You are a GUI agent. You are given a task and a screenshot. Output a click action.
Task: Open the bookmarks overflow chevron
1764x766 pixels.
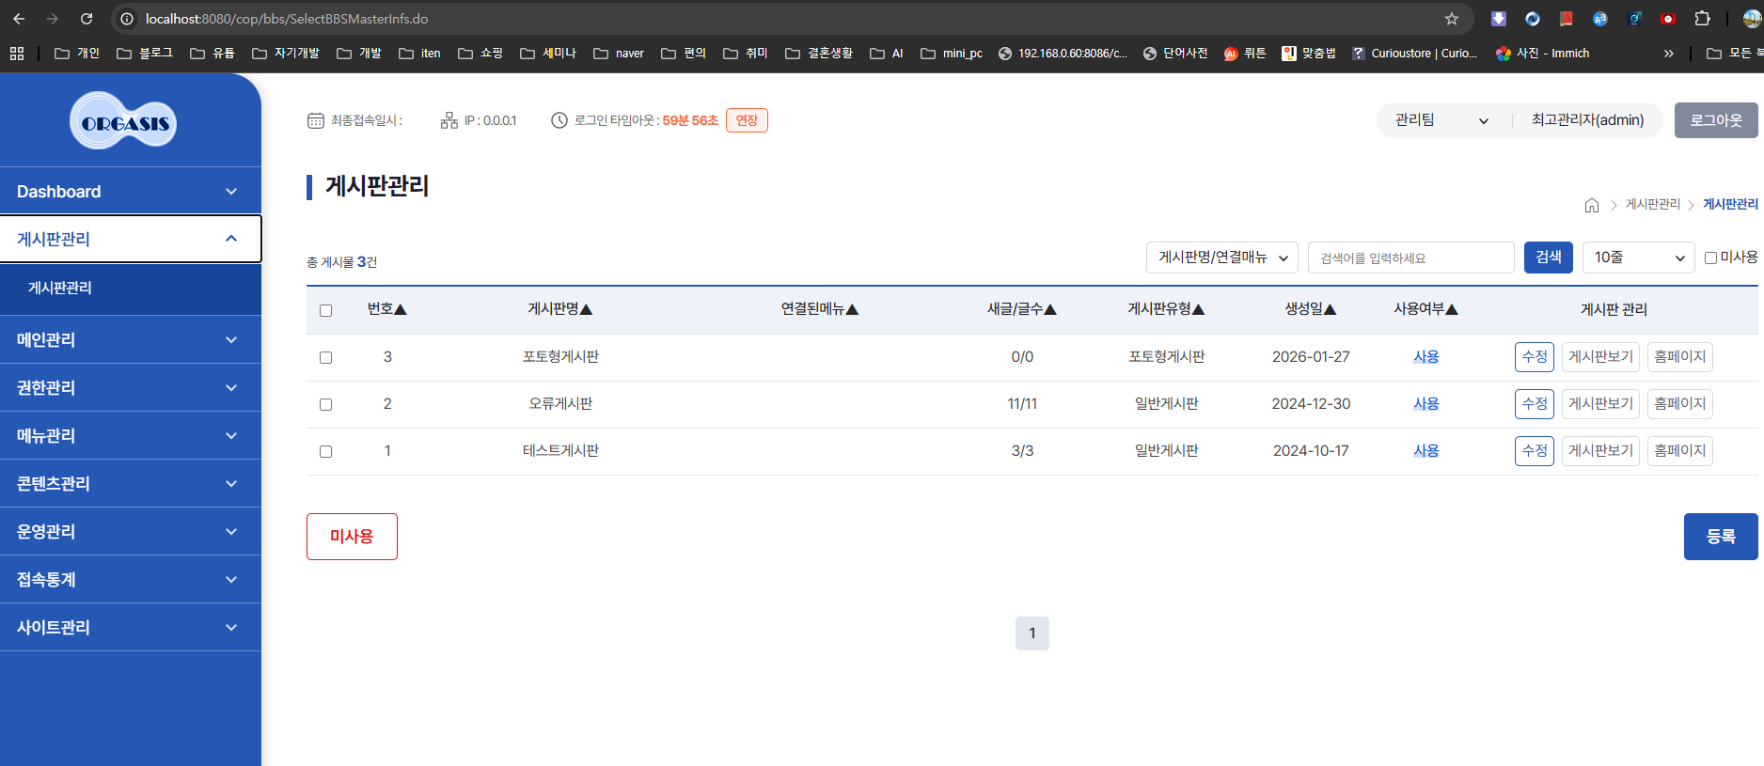coord(1668,54)
